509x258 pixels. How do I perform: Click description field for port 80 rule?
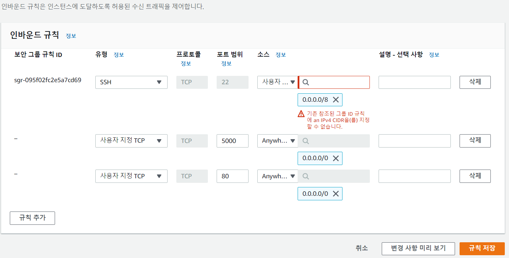414,176
